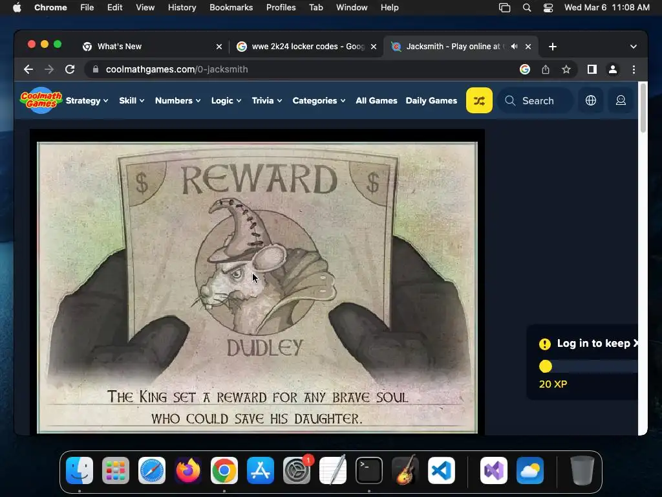Launch GarageBand from the dock
The height and width of the screenshot is (497, 662).
tap(405, 470)
